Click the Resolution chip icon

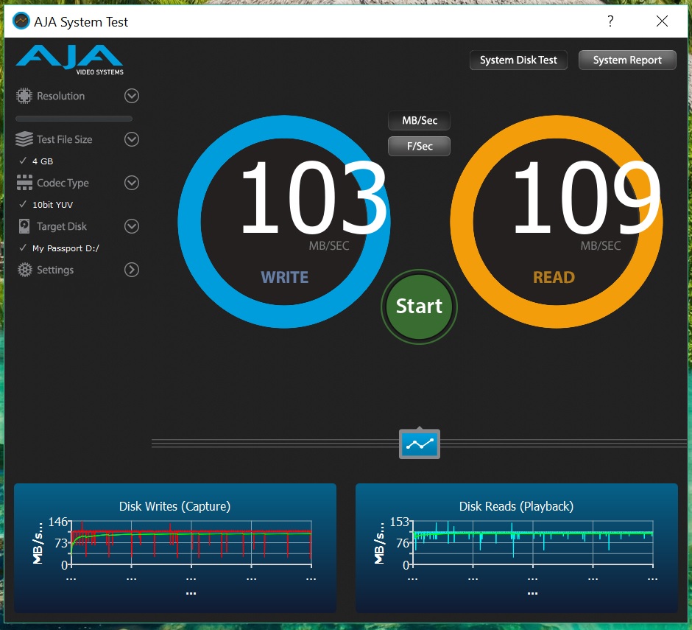(24, 96)
